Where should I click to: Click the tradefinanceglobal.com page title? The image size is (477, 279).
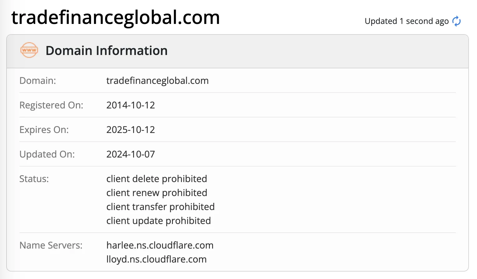point(116,17)
